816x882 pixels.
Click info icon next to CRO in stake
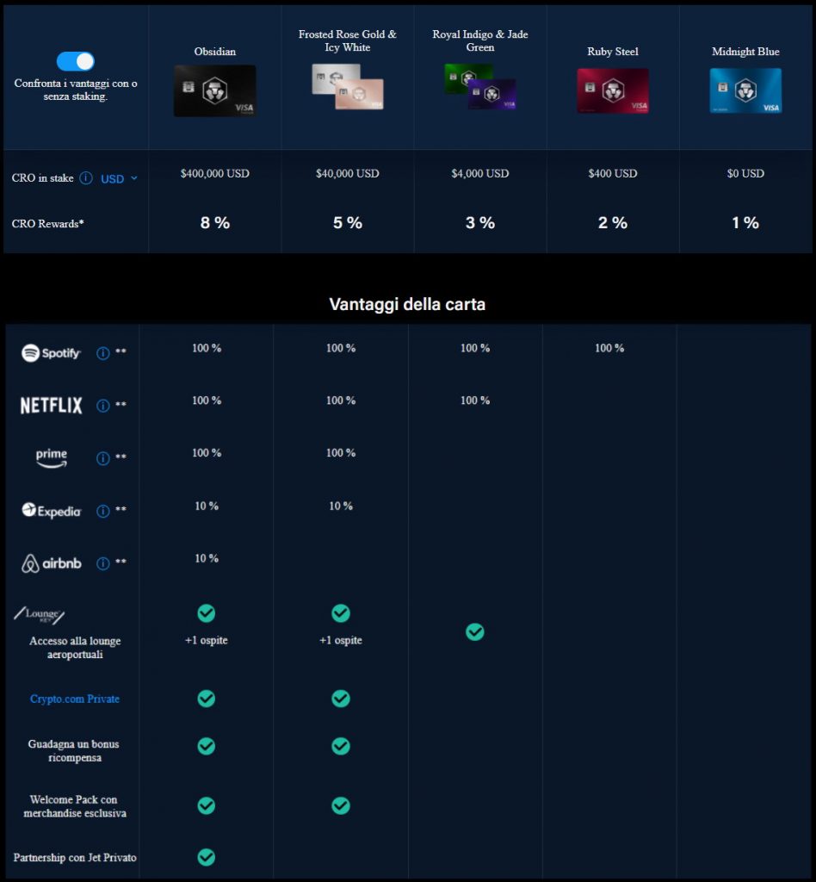tap(86, 178)
